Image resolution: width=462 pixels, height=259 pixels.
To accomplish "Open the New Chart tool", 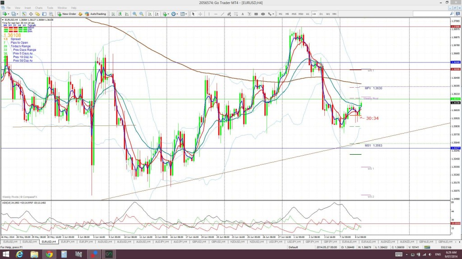I will coord(5,14).
